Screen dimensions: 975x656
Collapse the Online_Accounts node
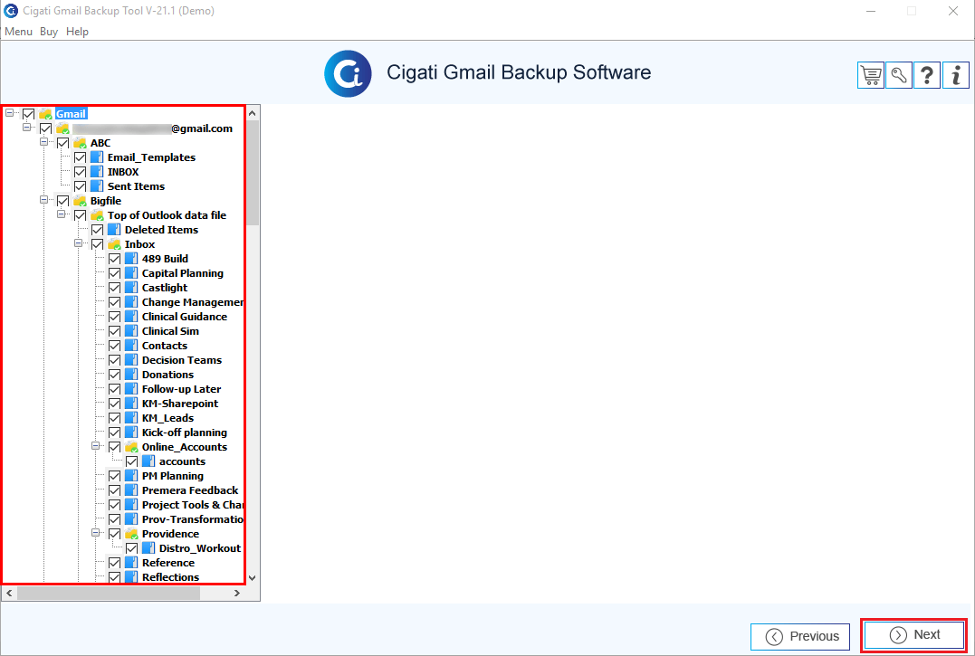(96, 446)
